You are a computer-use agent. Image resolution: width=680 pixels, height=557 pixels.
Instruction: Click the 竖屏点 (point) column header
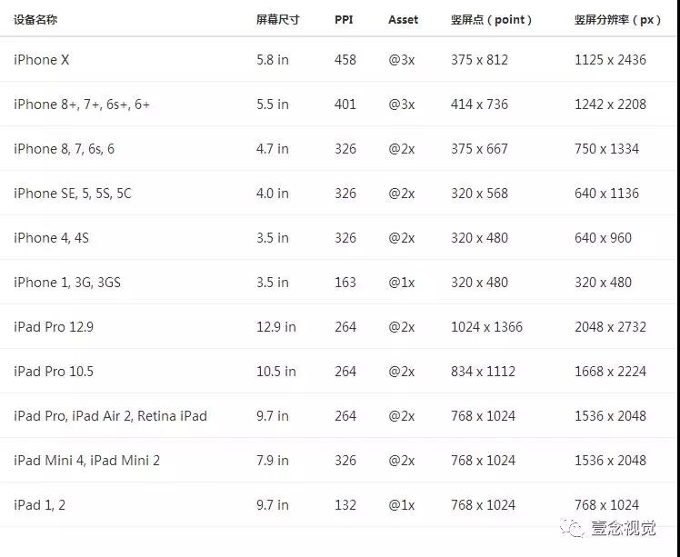[x=492, y=19]
